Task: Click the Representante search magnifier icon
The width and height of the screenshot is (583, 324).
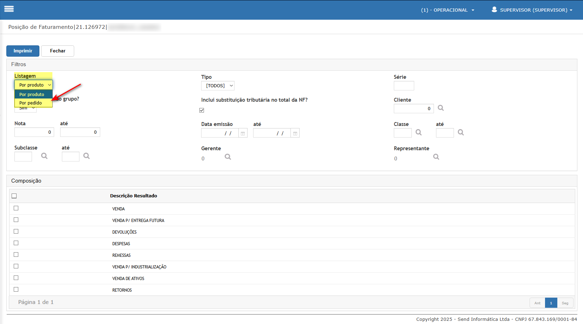Action: [x=436, y=157]
